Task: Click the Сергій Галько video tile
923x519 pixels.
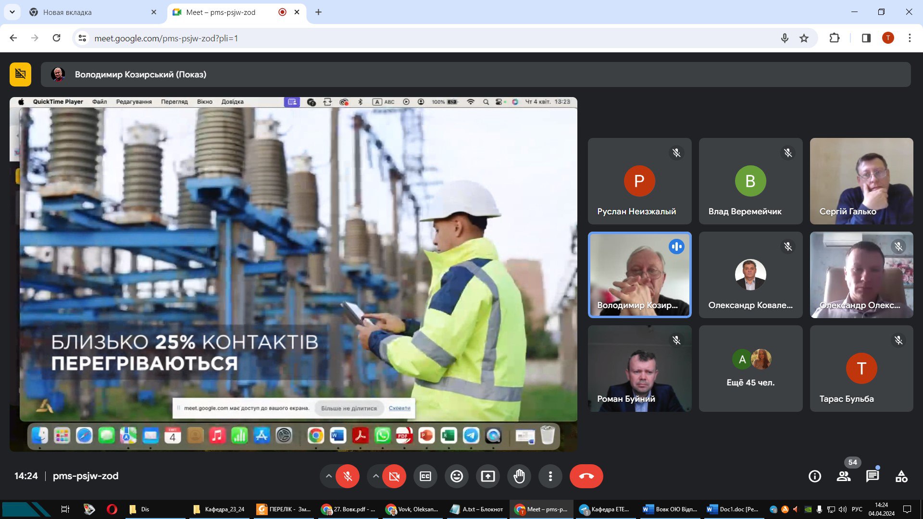Action: coord(861,181)
